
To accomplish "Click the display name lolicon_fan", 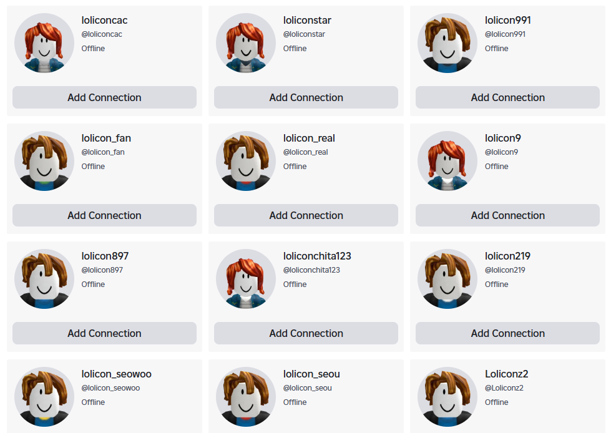I will pyautogui.click(x=106, y=139).
